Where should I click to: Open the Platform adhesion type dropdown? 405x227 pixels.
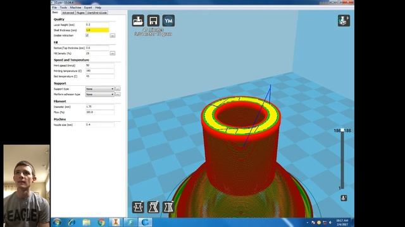[x=100, y=95]
